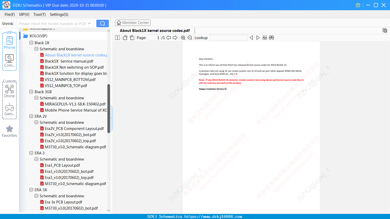Open Era 3x PCB Layout.pdf
The height and width of the screenshot is (219, 390).
click(x=64, y=202)
